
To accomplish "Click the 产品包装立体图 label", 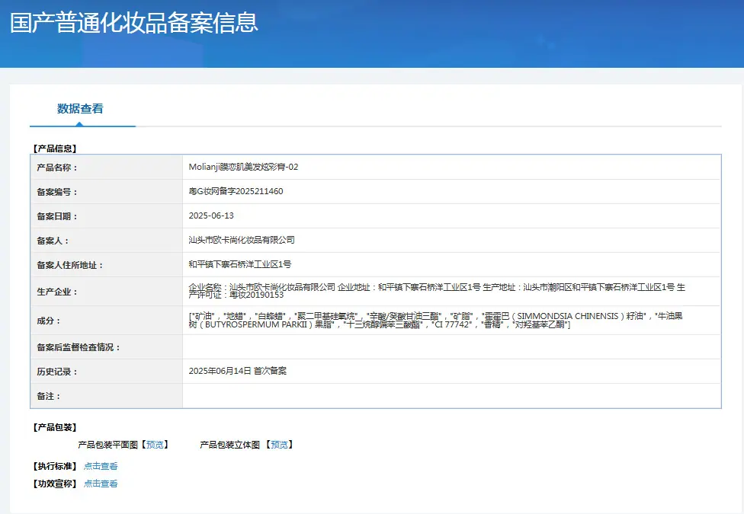I will (x=229, y=445).
